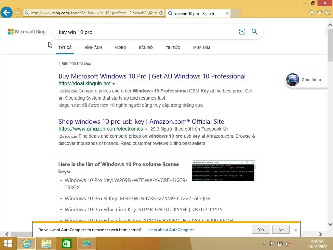Viewport: 333px width, 250px height.
Task: Click the vertical scrollbar up arrow
Action: (330, 25)
